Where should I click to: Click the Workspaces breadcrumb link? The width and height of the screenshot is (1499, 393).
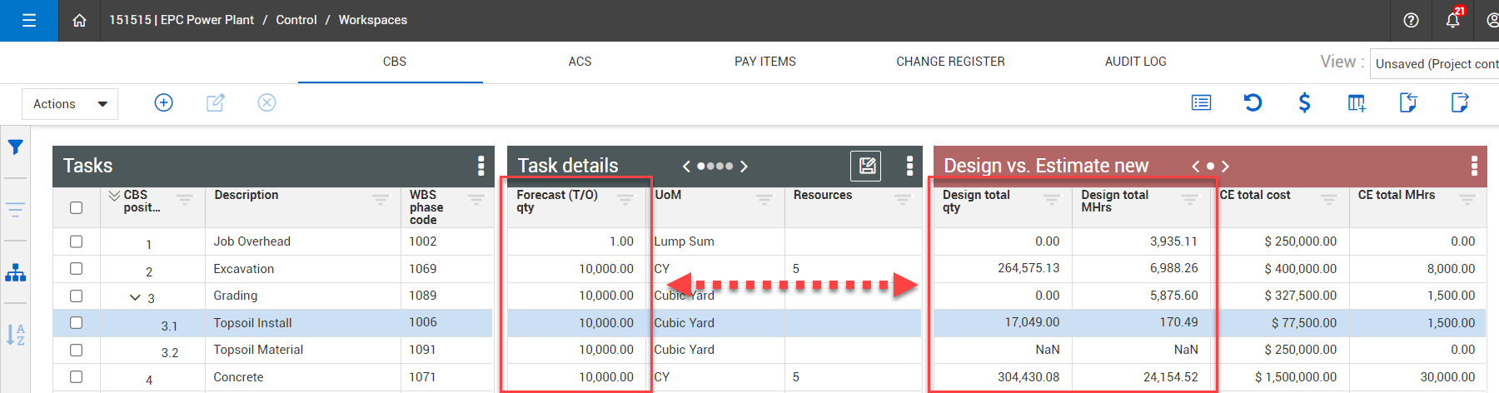click(372, 20)
